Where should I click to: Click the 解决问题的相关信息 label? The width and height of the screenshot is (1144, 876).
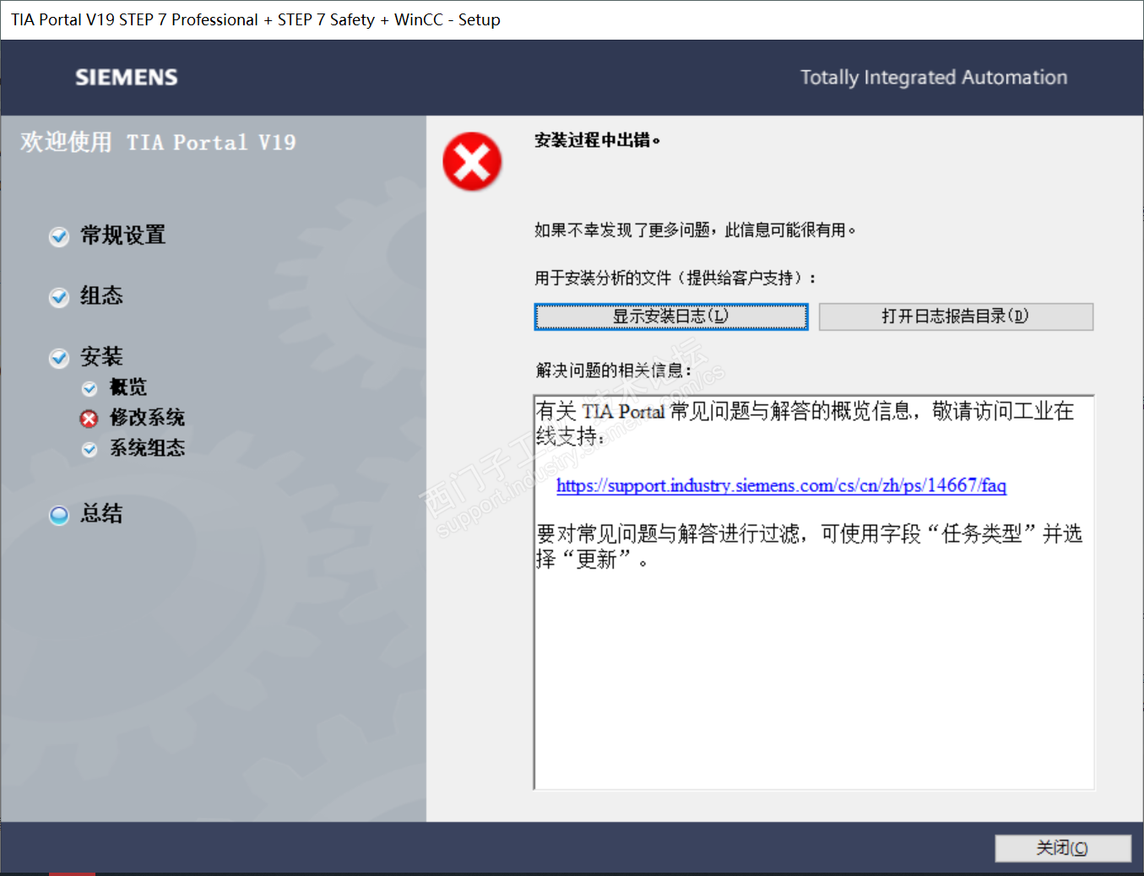coord(614,370)
